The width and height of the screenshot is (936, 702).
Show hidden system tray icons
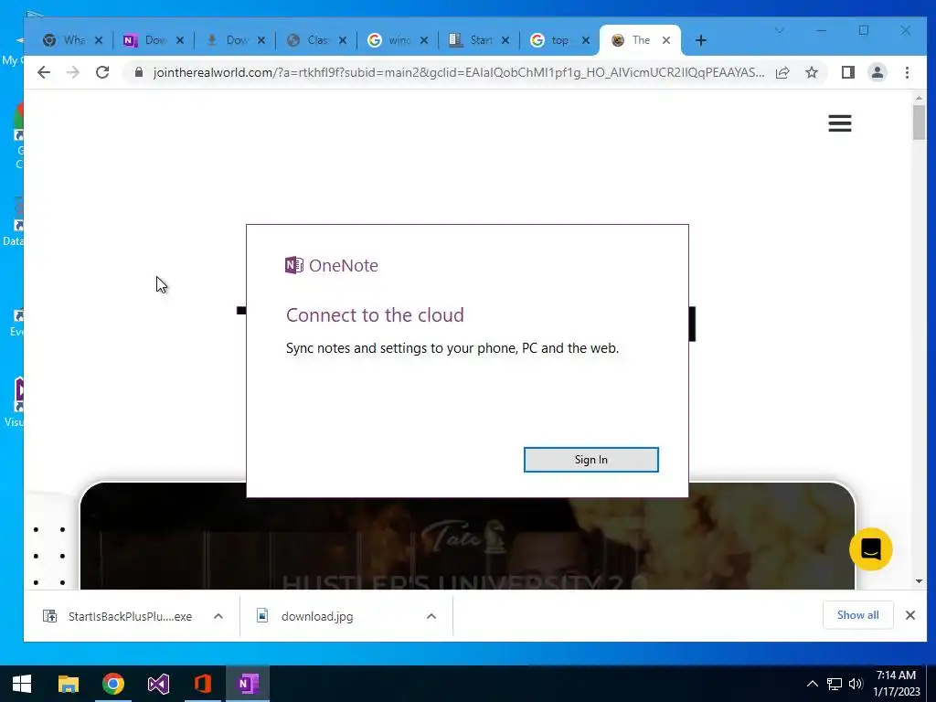[x=812, y=684]
